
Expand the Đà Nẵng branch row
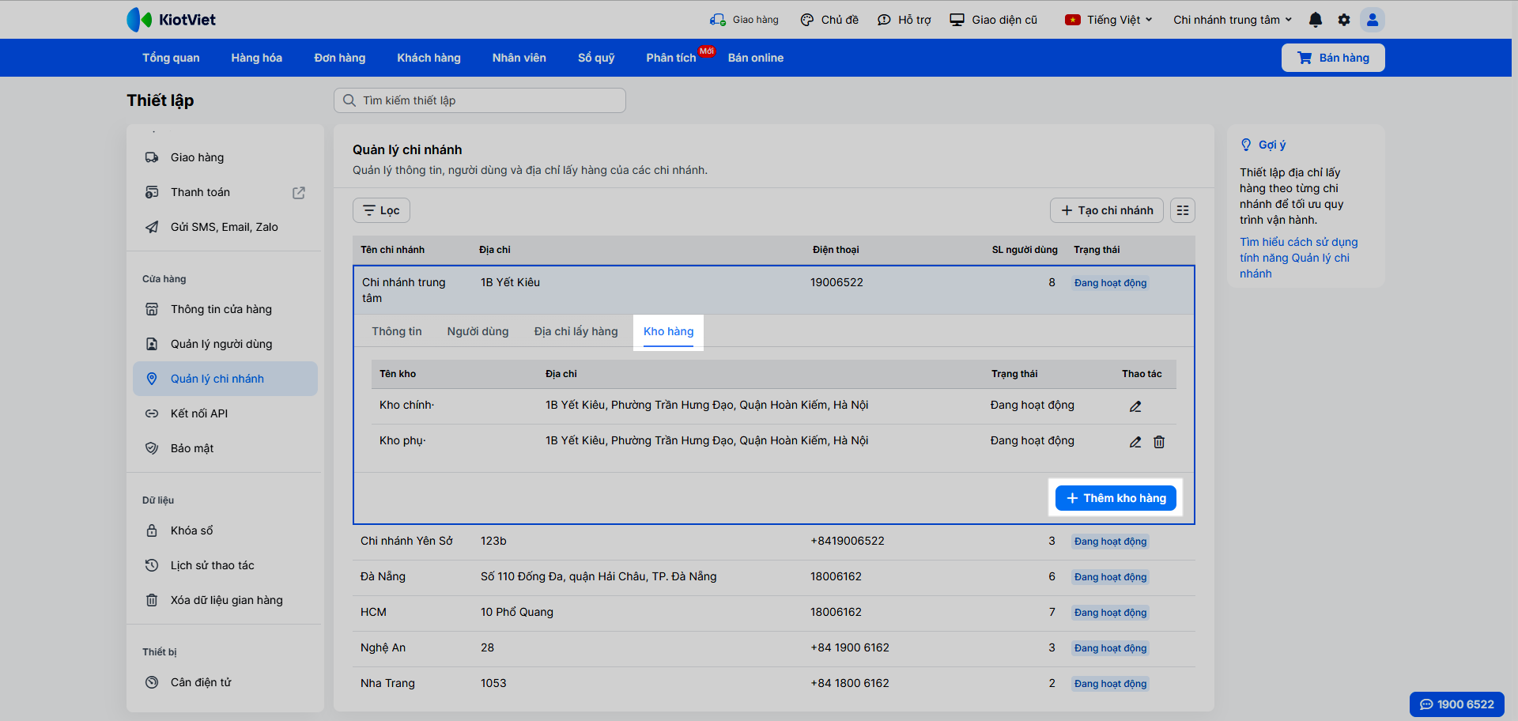coord(383,576)
